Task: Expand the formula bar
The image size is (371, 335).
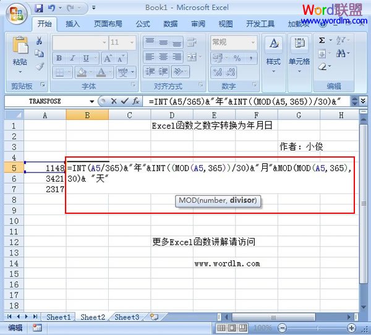Action: pos(363,101)
